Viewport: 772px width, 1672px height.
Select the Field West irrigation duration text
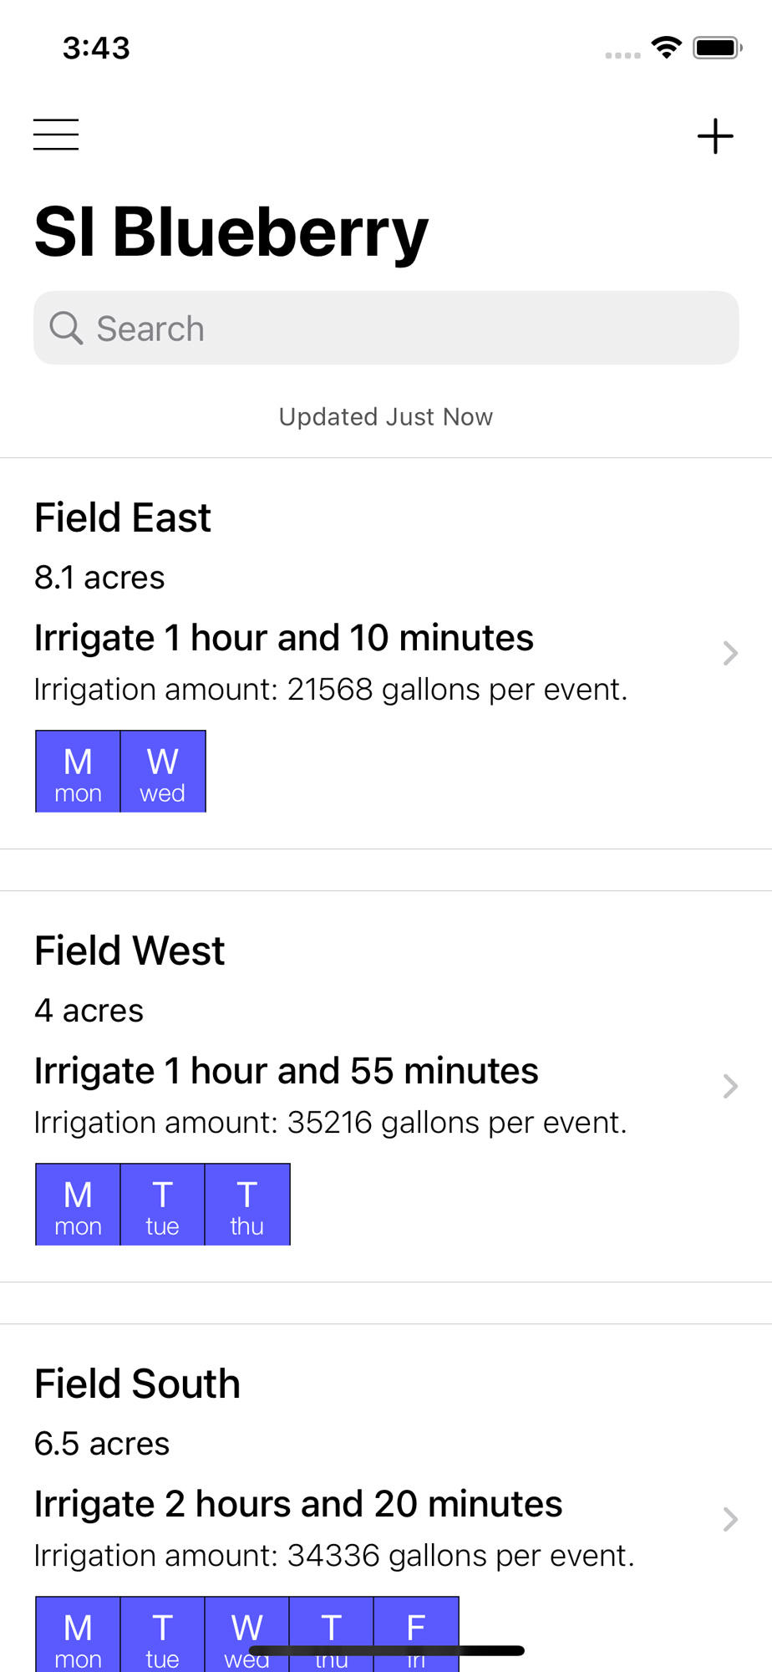click(x=287, y=1071)
